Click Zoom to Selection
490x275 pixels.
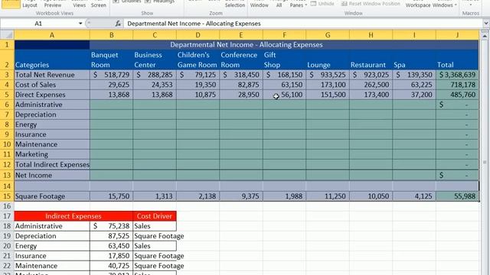[235, 4]
